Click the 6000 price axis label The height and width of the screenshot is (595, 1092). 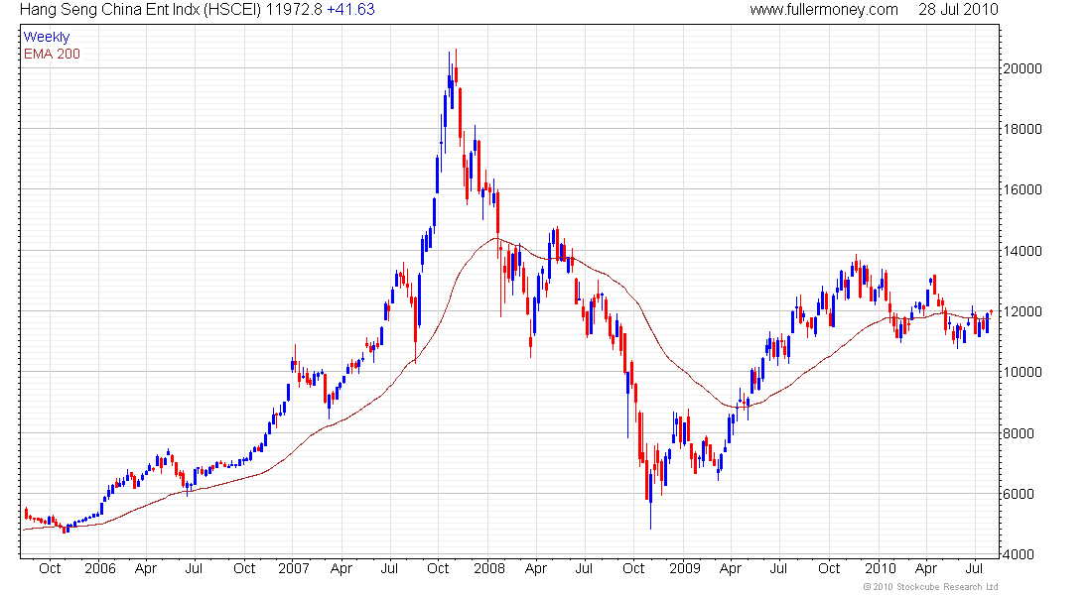(1019, 494)
